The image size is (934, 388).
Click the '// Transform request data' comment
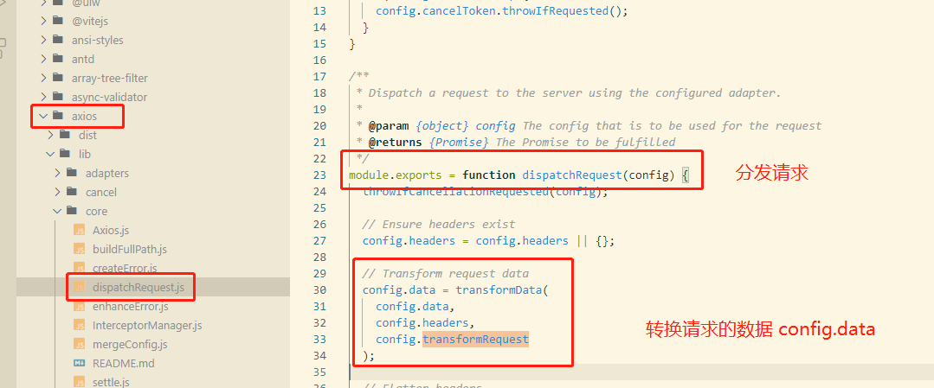click(x=446, y=274)
